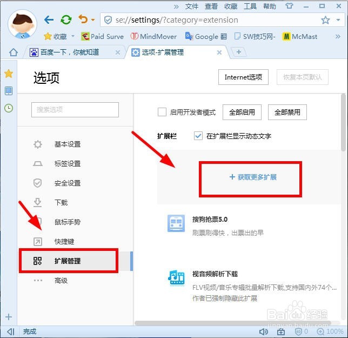Click the user avatar icon
Screen dimensions: 348x338
click(x=22, y=24)
